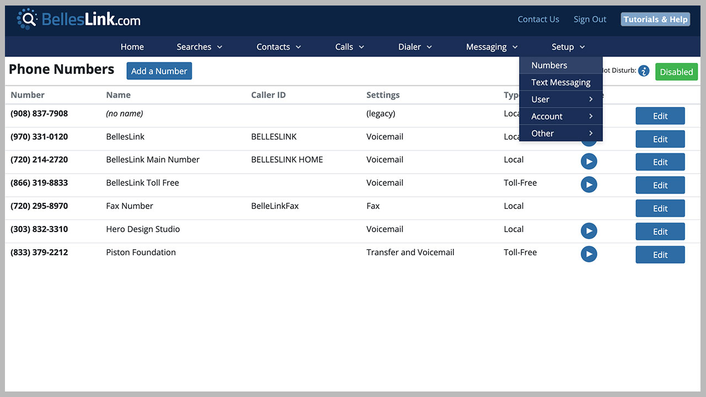Edit the Fax Number row
This screenshot has width=706, height=397.
(660, 208)
